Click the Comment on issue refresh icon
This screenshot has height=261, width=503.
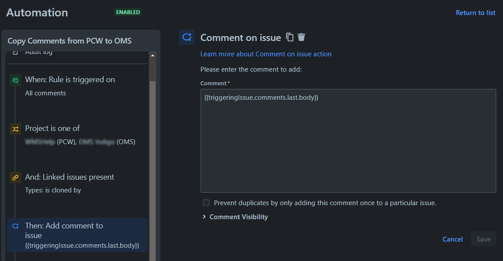coord(187,38)
